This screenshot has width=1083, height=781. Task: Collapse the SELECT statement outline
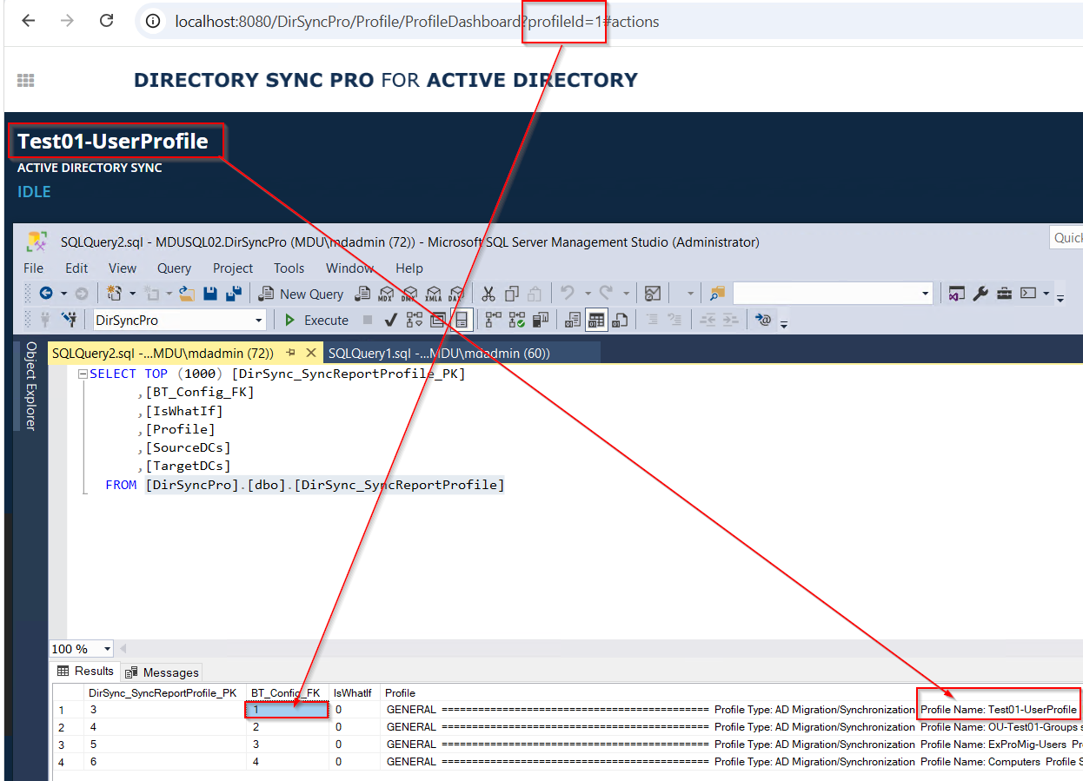point(83,374)
